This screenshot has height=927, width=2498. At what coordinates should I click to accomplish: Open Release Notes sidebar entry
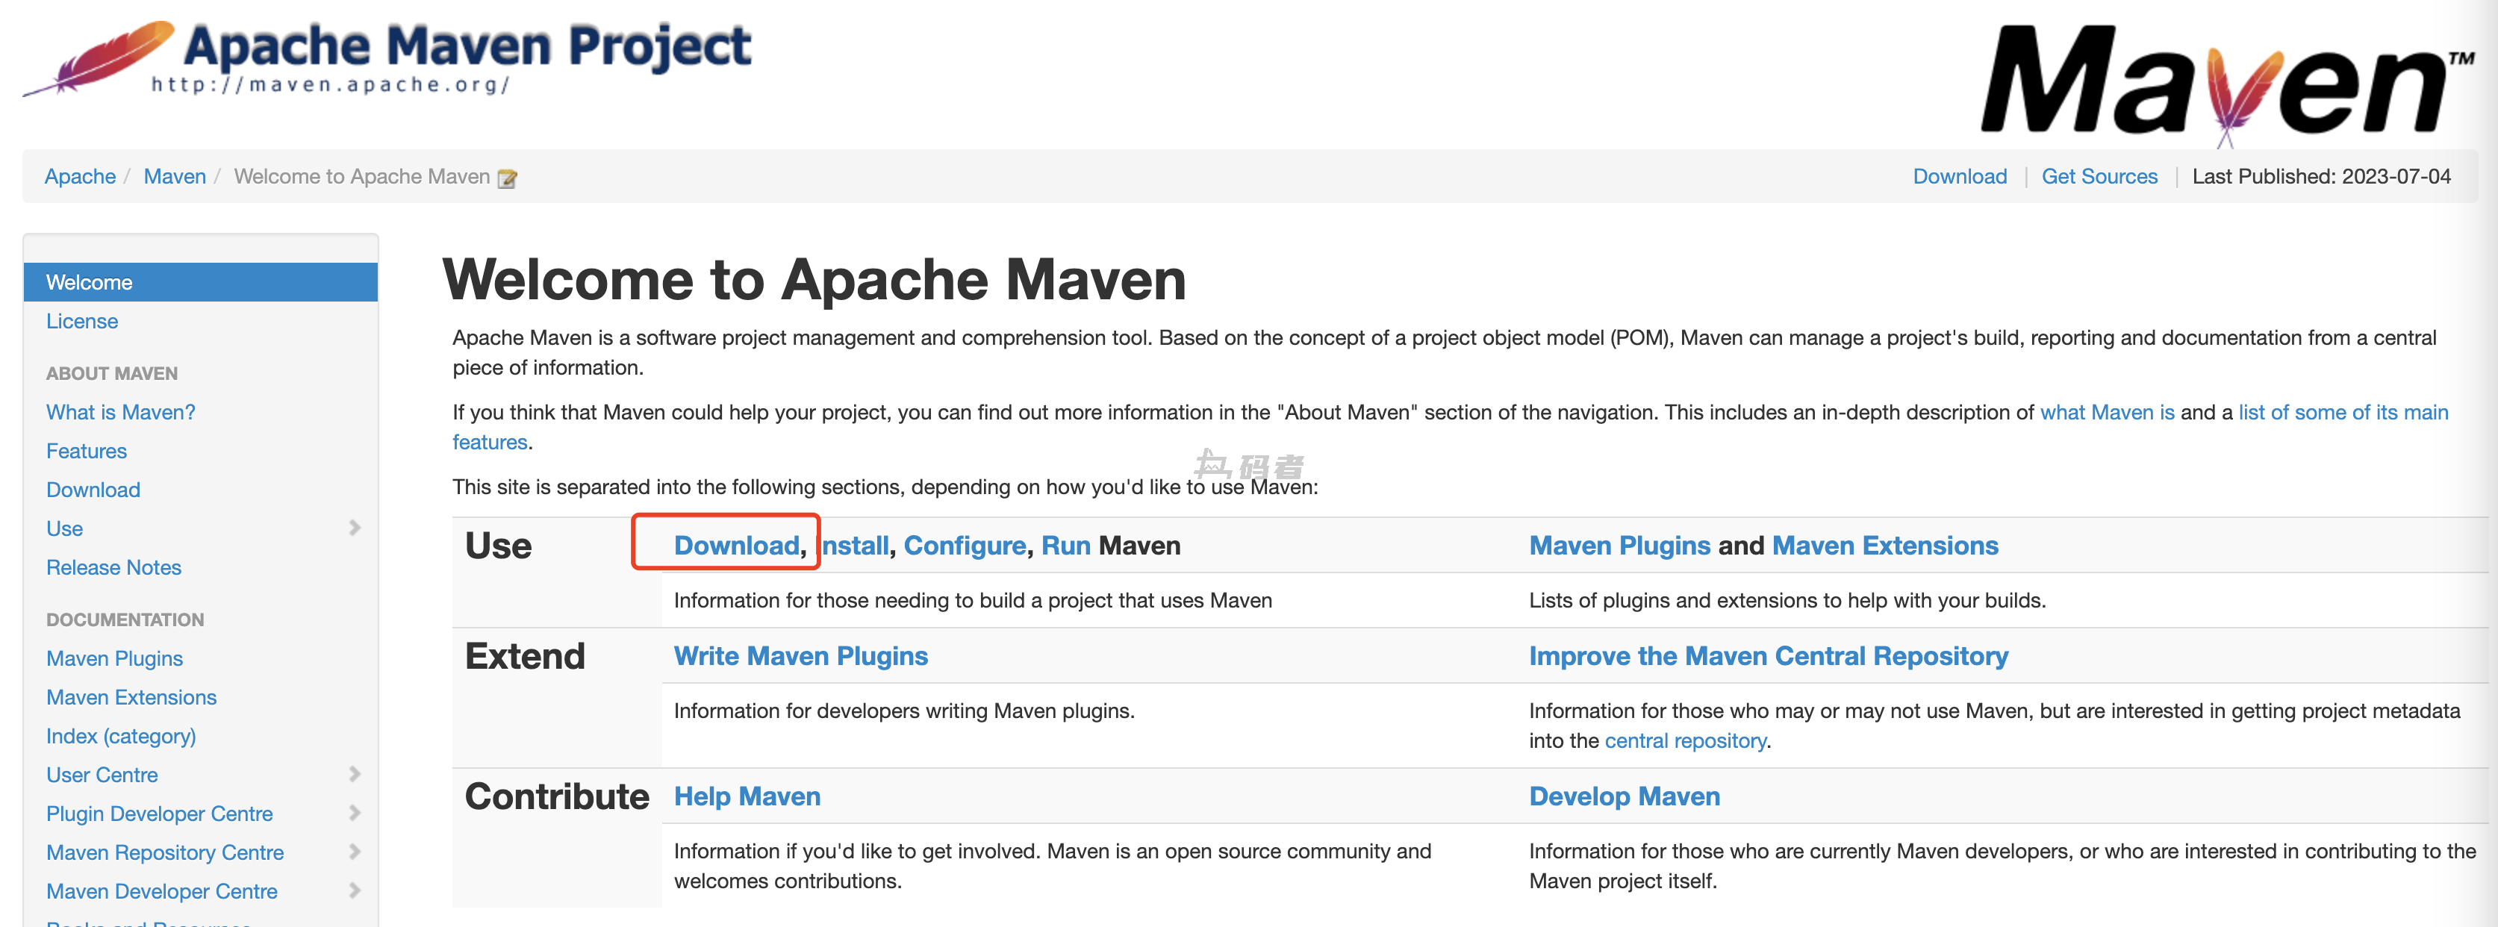[113, 567]
